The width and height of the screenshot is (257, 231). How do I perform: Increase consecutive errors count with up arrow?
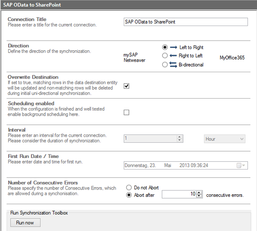click(199, 193)
